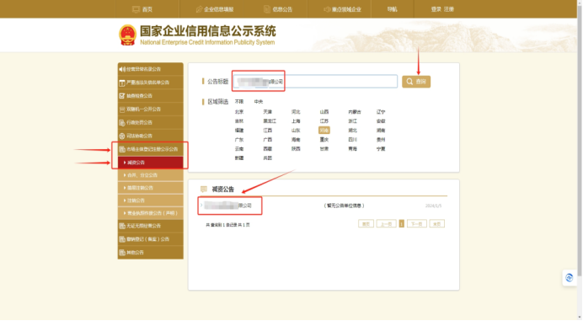Viewport: 583px width, 321px height.
Task: Filter by region 辽宁
Action: (381, 112)
